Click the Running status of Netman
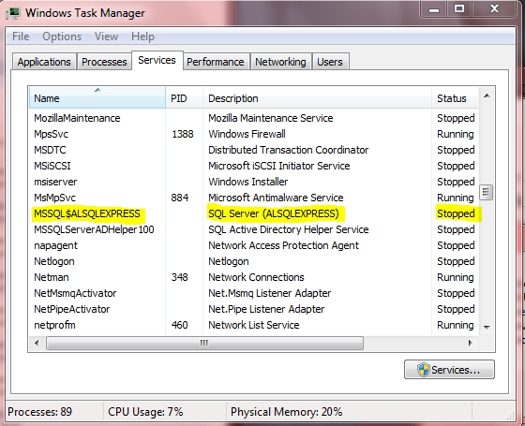This screenshot has width=525, height=426. coord(456,277)
